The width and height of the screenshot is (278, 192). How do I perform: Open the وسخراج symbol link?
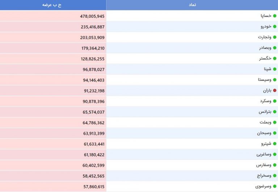point(264,176)
